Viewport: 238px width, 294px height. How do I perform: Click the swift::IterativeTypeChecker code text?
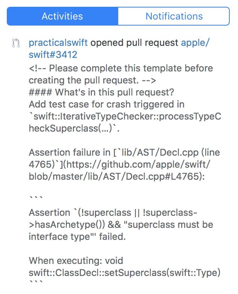point(125,116)
